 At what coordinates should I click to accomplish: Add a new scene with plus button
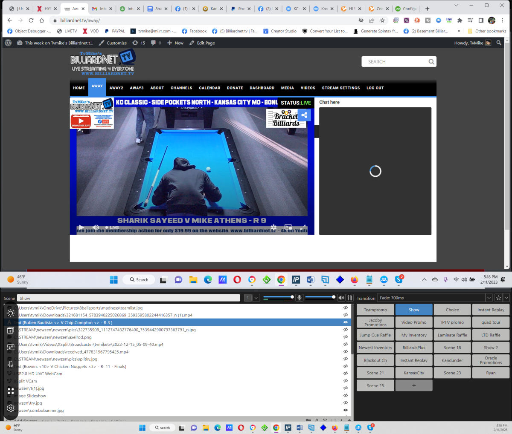tap(414, 385)
